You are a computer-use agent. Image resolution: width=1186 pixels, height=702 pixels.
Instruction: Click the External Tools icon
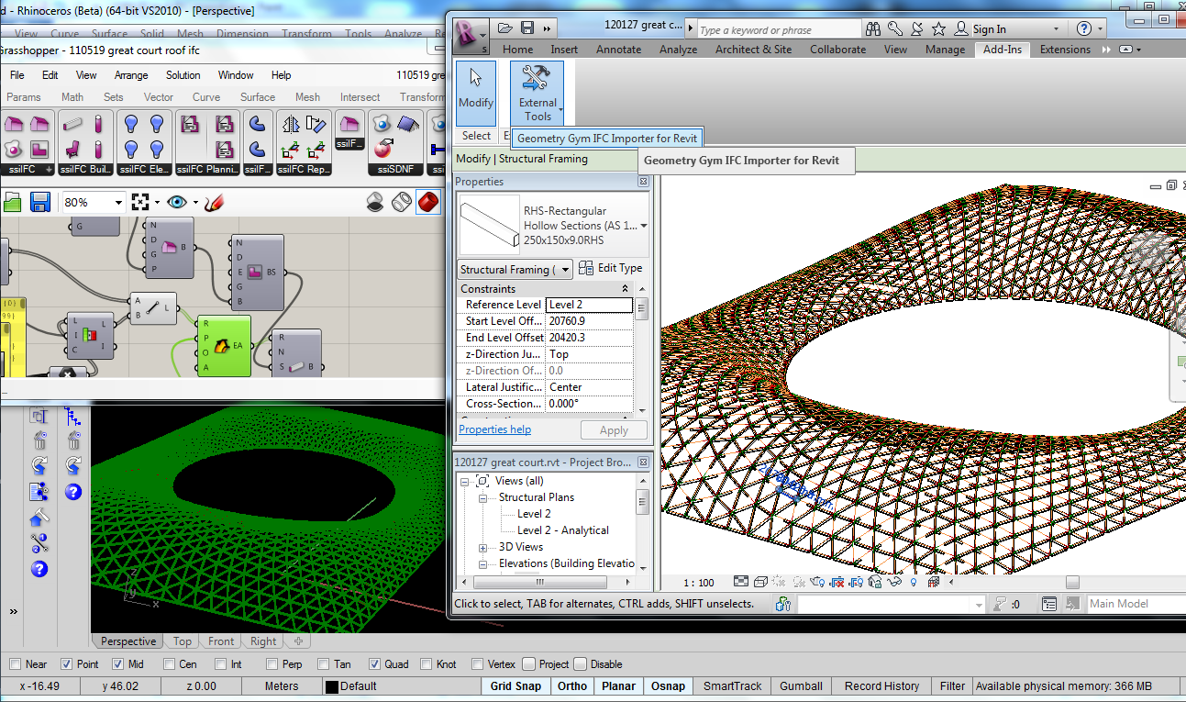538,79
